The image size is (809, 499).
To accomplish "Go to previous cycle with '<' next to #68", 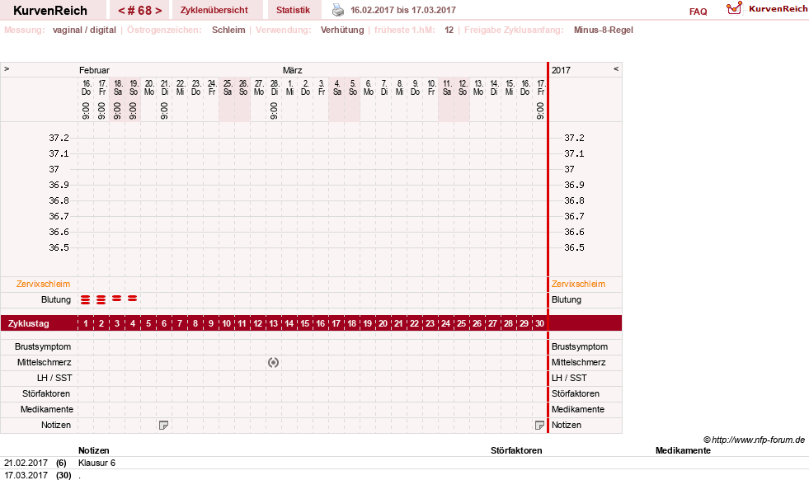I will pyautogui.click(x=121, y=11).
